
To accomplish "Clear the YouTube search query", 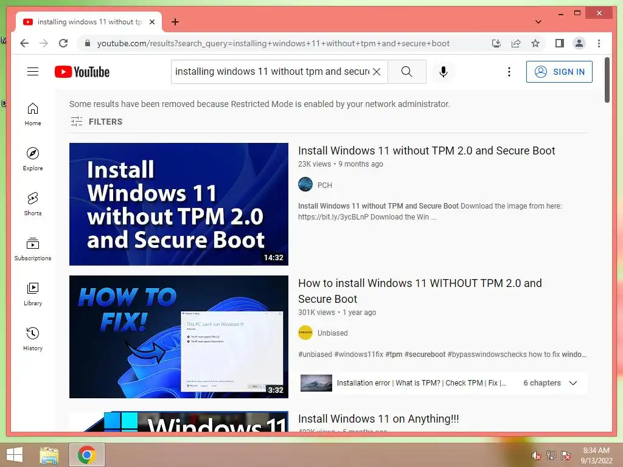I will tap(377, 72).
